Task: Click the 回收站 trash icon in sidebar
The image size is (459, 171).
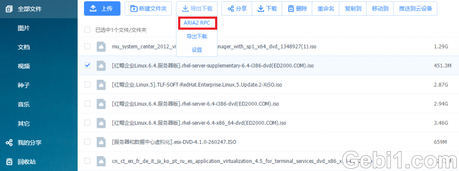Action: 9,162
